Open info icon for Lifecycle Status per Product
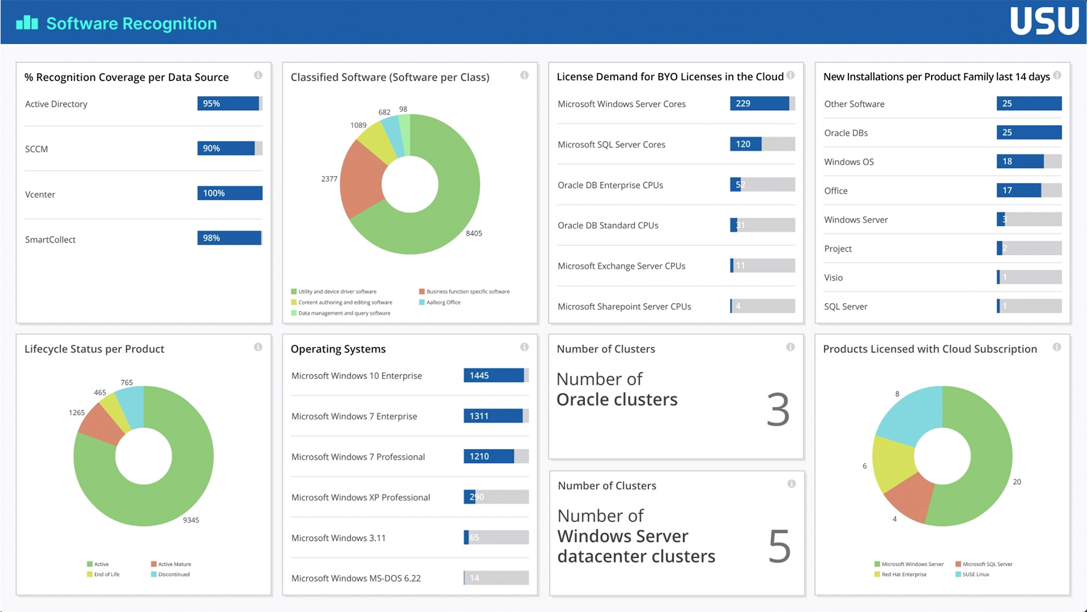The height and width of the screenshot is (612, 1088). click(258, 347)
